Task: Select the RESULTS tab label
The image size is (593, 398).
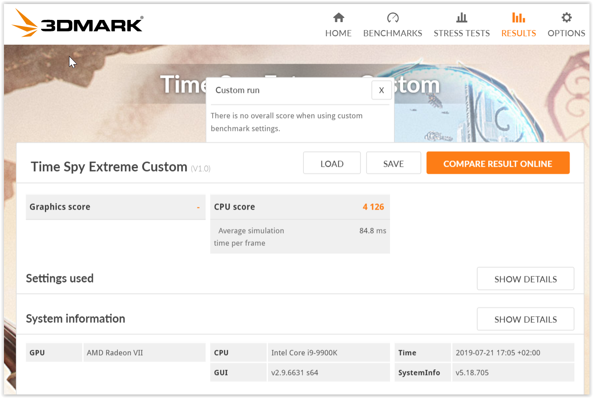Action: tap(519, 33)
